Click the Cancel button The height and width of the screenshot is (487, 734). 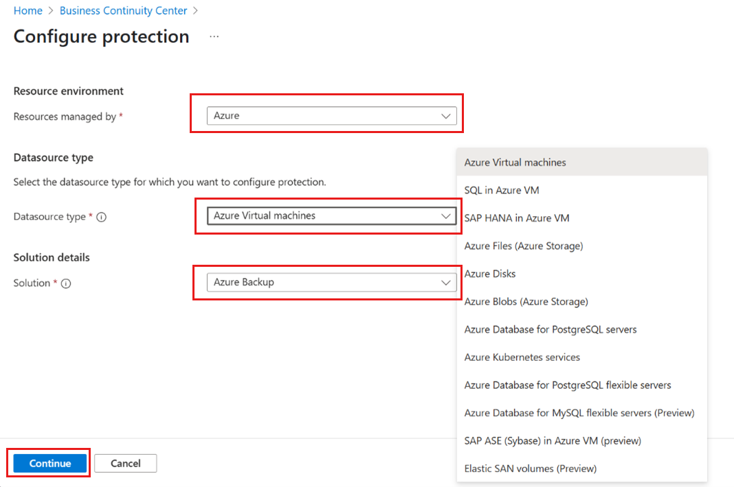[x=126, y=463]
